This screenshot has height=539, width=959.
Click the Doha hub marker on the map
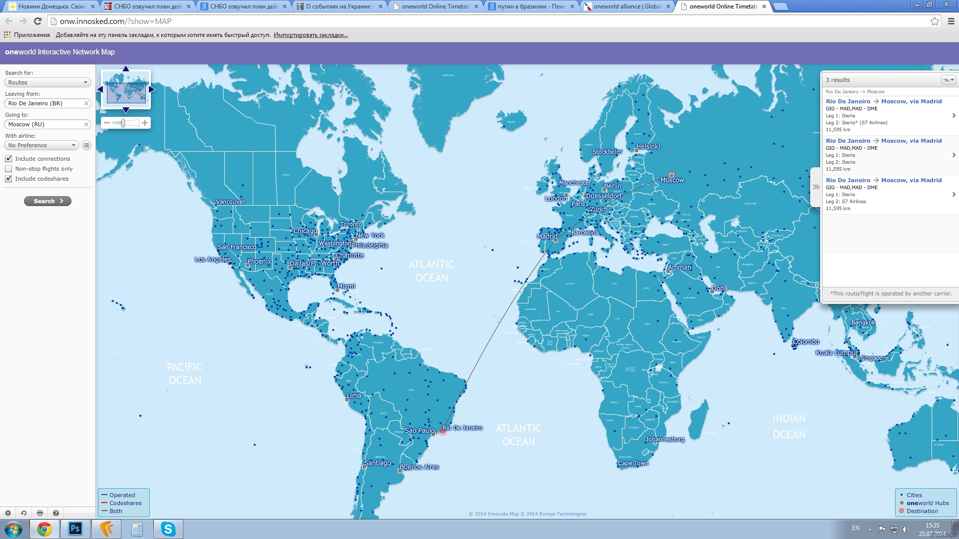[712, 292]
